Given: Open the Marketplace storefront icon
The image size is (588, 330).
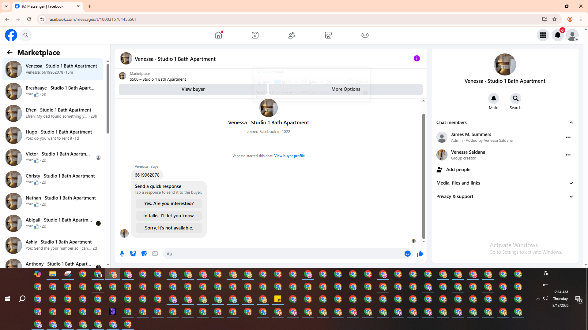Looking at the screenshot, I should [328, 35].
